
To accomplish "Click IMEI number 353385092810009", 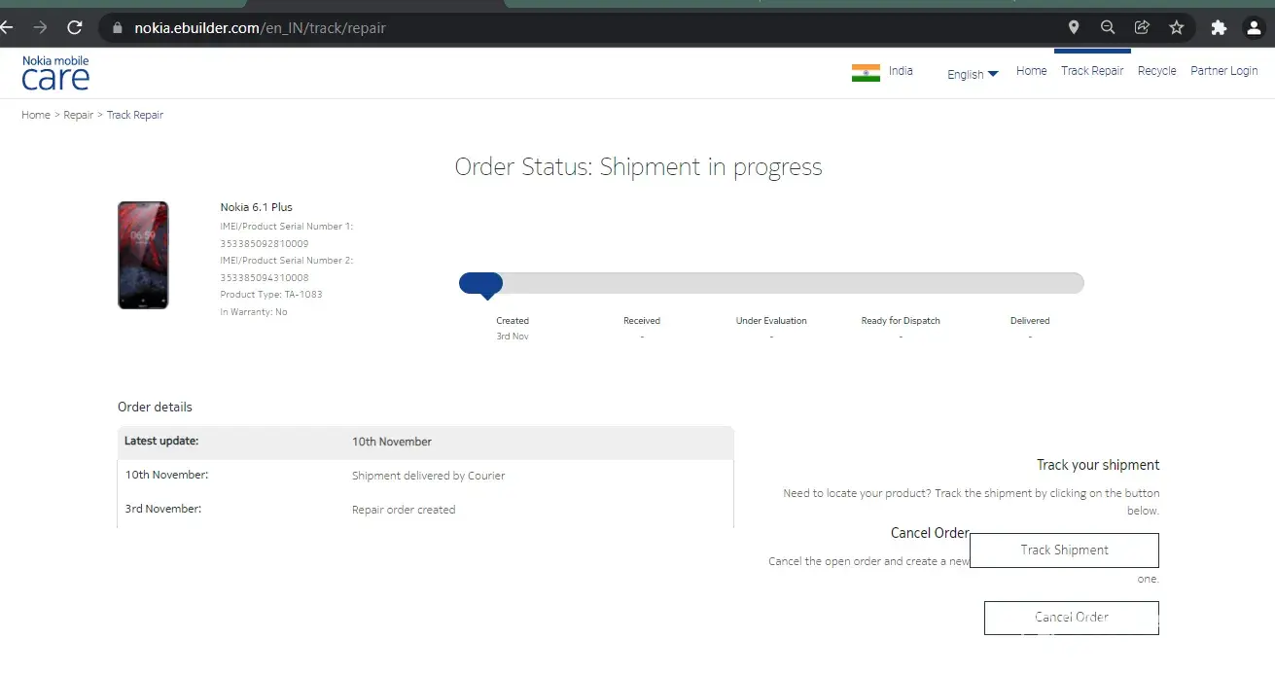I will (265, 243).
